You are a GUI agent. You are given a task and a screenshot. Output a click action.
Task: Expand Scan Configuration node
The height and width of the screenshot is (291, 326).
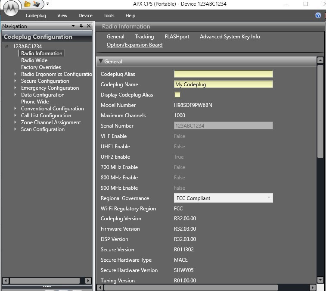15,129
